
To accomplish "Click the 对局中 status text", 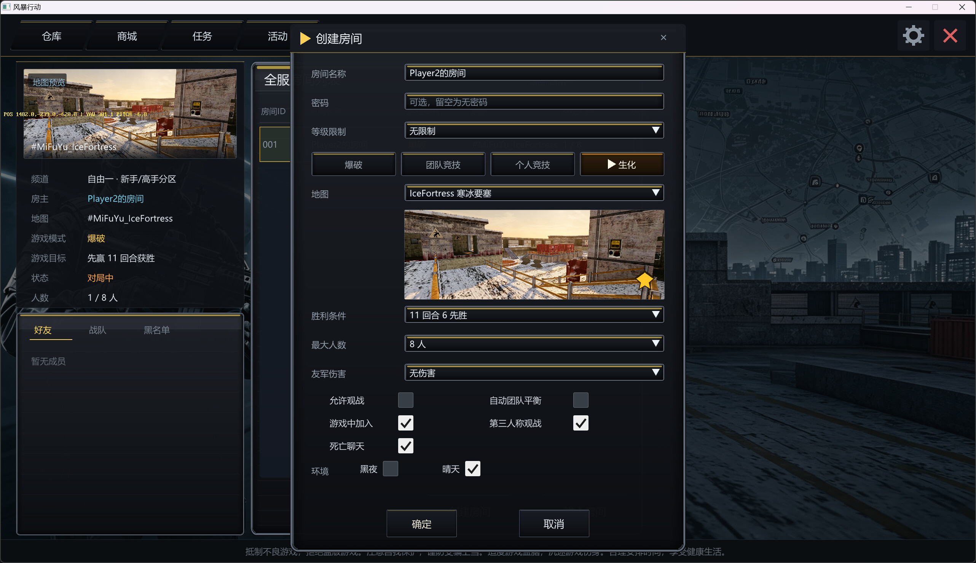I will point(100,278).
